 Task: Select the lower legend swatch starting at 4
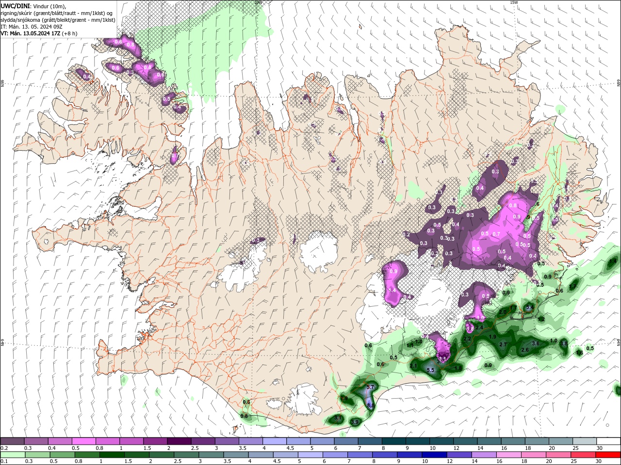(261, 455)
